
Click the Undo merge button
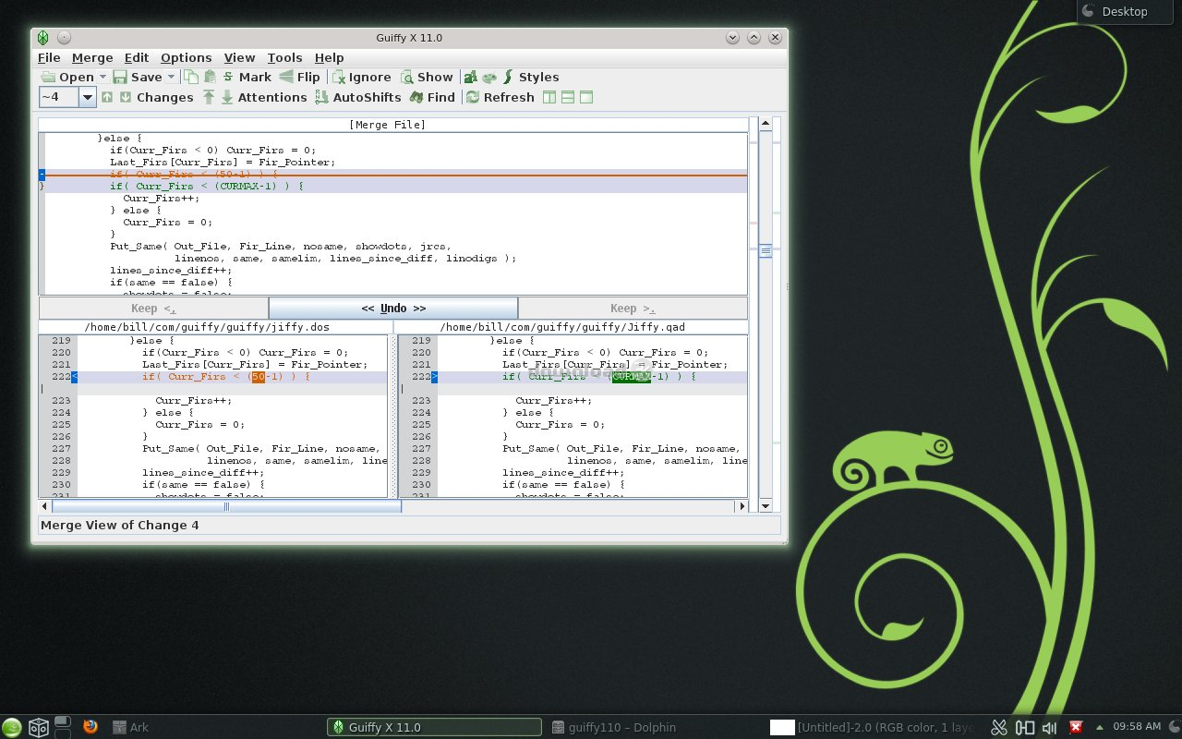tap(393, 308)
